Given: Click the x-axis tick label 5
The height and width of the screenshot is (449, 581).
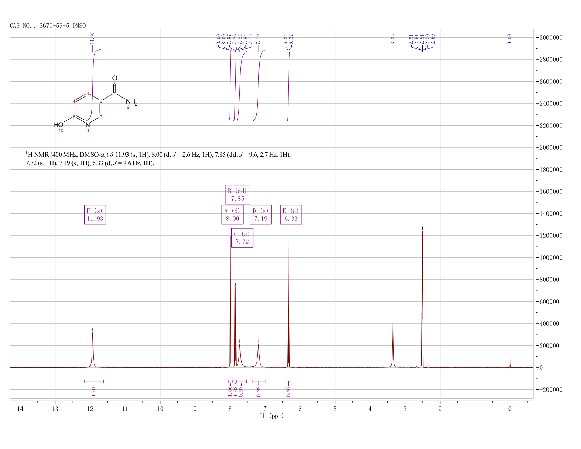Looking at the screenshot, I should [x=335, y=409].
